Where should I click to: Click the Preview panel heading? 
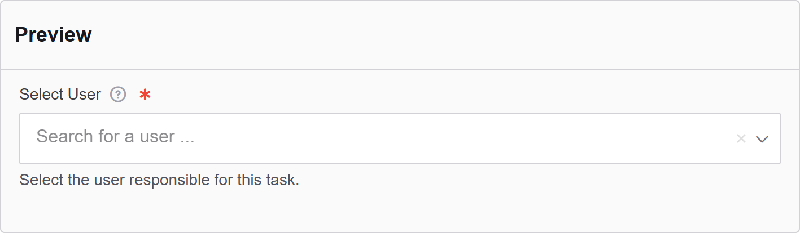point(53,35)
